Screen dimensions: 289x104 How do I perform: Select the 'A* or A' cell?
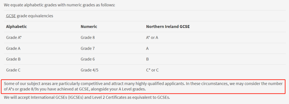pos(152,38)
